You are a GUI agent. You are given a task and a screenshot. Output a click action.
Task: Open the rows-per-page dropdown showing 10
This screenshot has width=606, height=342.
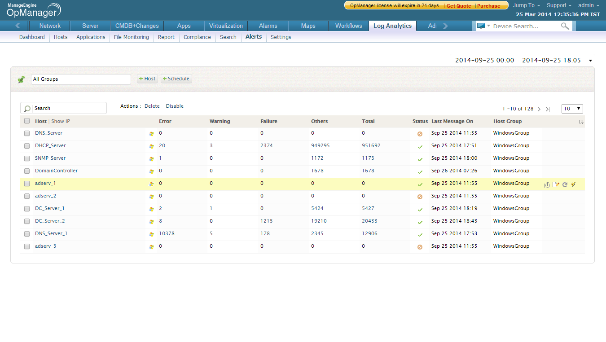pyautogui.click(x=572, y=109)
